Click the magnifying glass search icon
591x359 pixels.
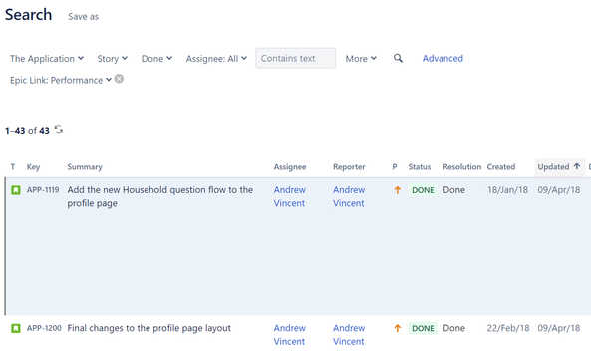click(x=398, y=58)
